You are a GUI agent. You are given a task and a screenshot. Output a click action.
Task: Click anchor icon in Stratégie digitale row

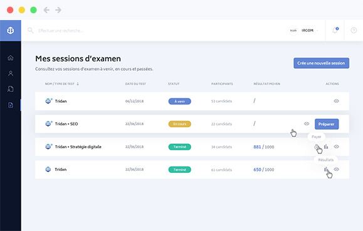pyautogui.click(x=49, y=146)
